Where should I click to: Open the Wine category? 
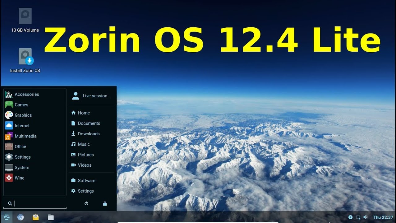coord(35,178)
